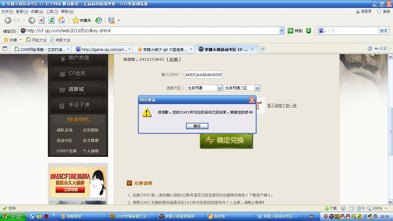
Task: Open CF会员 sidebar item
Action: coord(78,74)
